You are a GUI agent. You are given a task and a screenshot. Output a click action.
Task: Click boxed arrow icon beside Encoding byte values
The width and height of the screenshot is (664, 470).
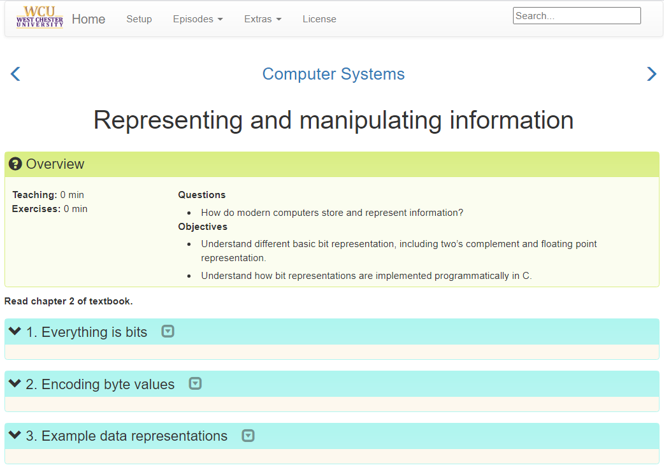pyautogui.click(x=195, y=383)
